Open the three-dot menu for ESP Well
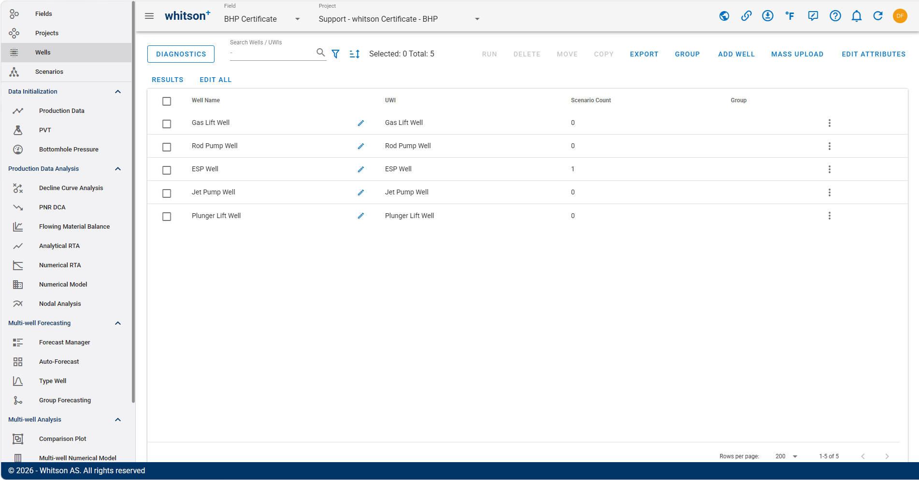Screen dimensions: 919x480 click(829, 169)
